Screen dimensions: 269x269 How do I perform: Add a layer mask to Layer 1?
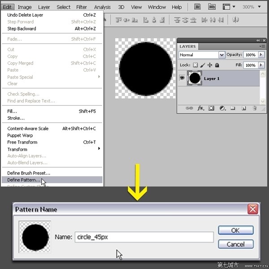pos(211,108)
